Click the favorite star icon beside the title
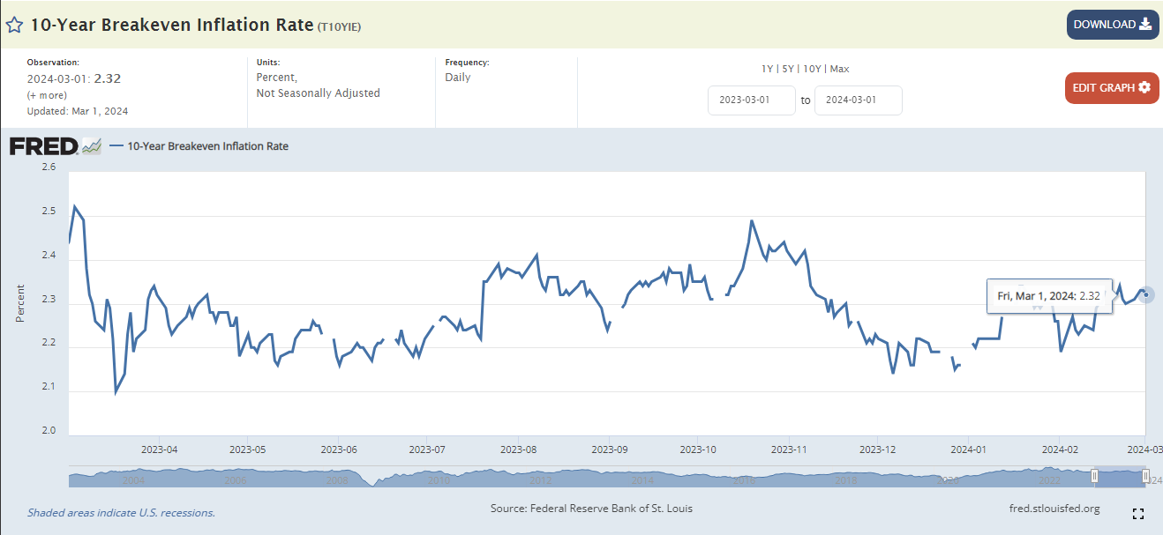 (x=15, y=25)
